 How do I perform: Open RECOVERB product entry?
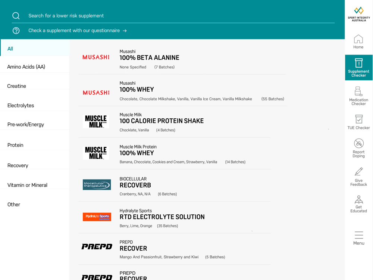(135, 185)
